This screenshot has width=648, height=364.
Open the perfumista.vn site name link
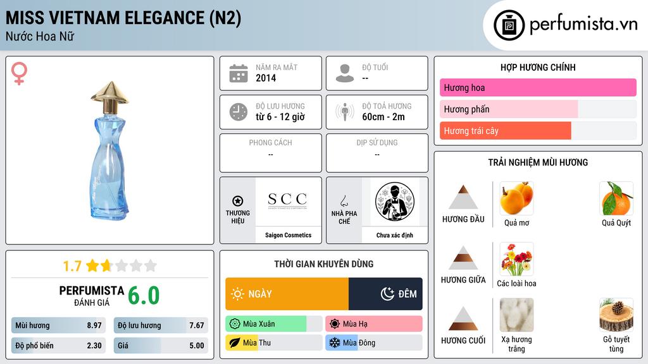click(x=583, y=25)
